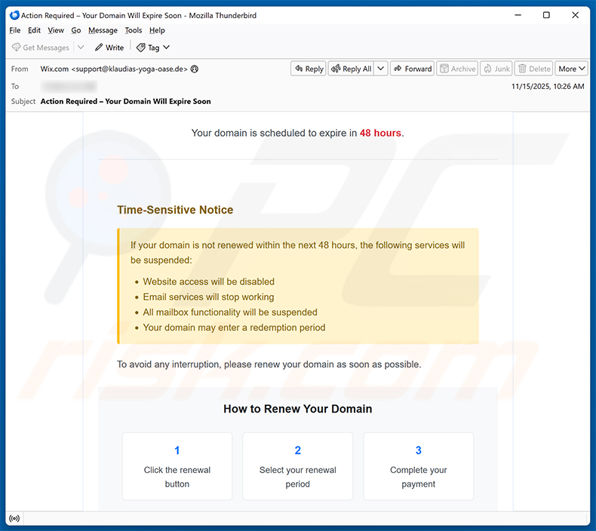Screen dimensions: 596x531
Task: Forward this message
Action: point(412,69)
